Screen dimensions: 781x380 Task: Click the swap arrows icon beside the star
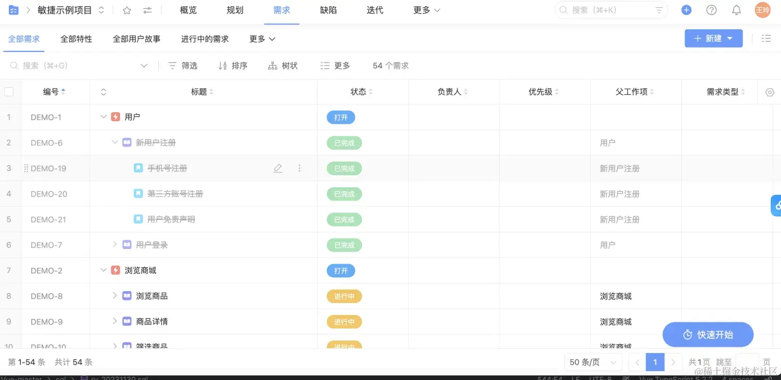pyautogui.click(x=148, y=10)
